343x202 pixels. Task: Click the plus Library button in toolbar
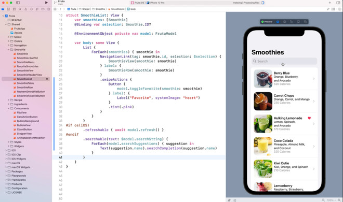(329, 3)
